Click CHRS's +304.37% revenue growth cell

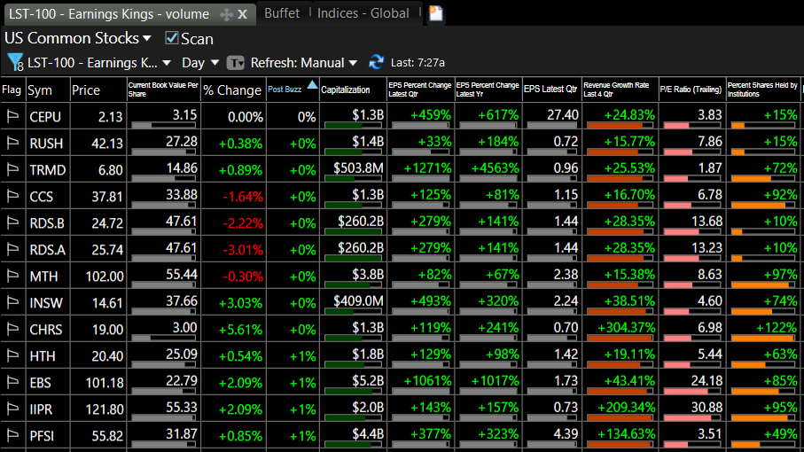click(x=620, y=330)
